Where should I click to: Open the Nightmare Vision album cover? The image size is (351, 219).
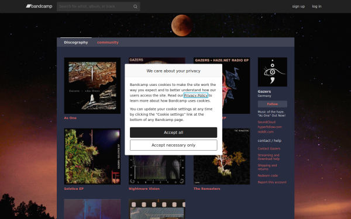[x=157, y=170]
